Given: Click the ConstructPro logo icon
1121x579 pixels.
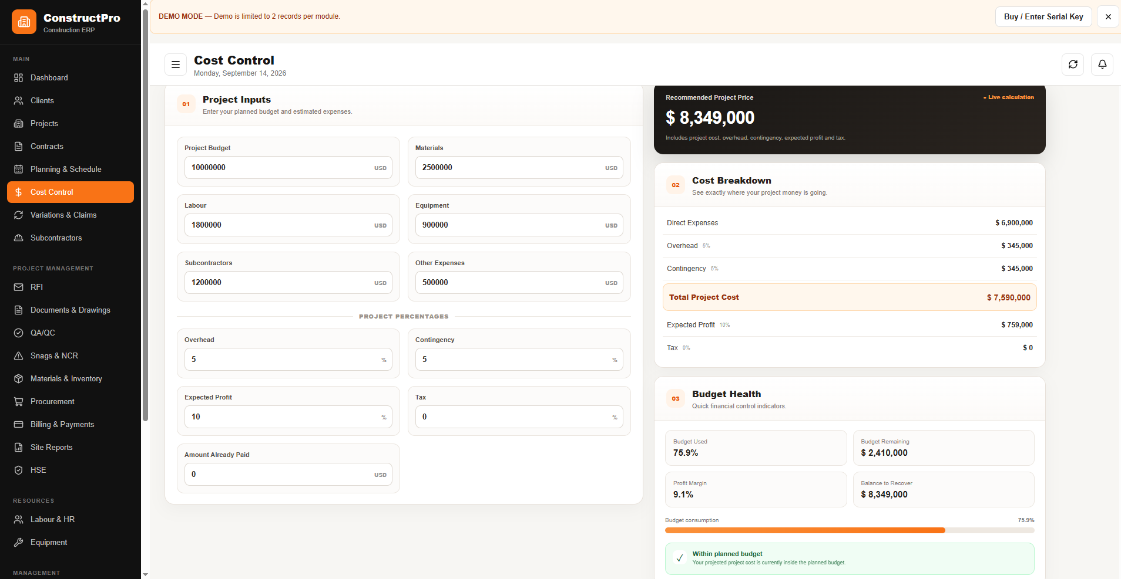Looking at the screenshot, I should coord(24,22).
